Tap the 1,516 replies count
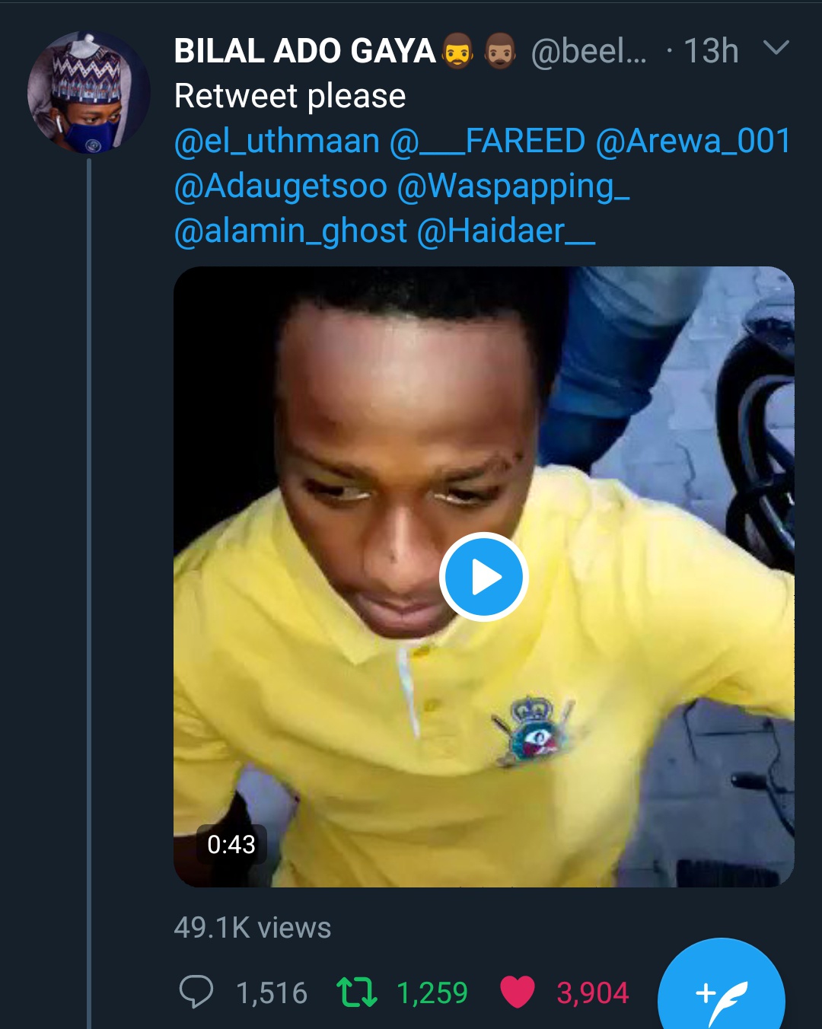This screenshot has height=1029, width=822. (x=272, y=993)
